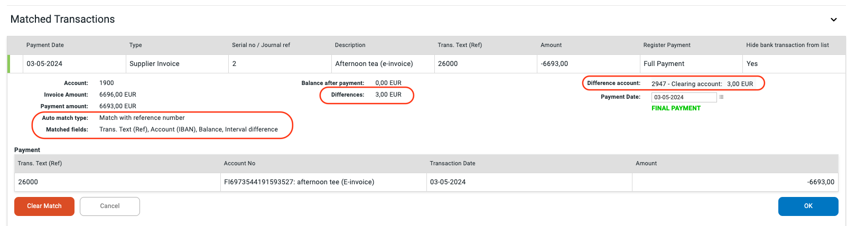Click the Type column header
847x226 pixels.
[x=135, y=45]
